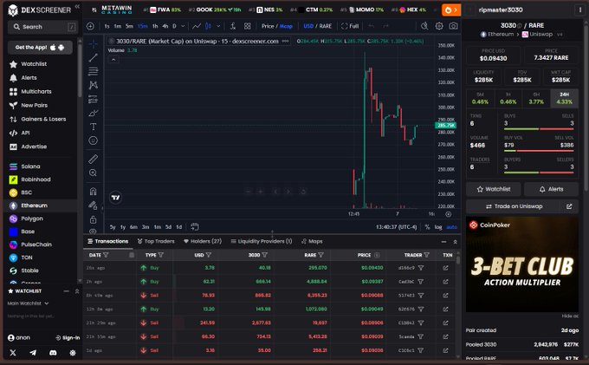Select the Text annotation tool
589x365 pixels.
94,127
